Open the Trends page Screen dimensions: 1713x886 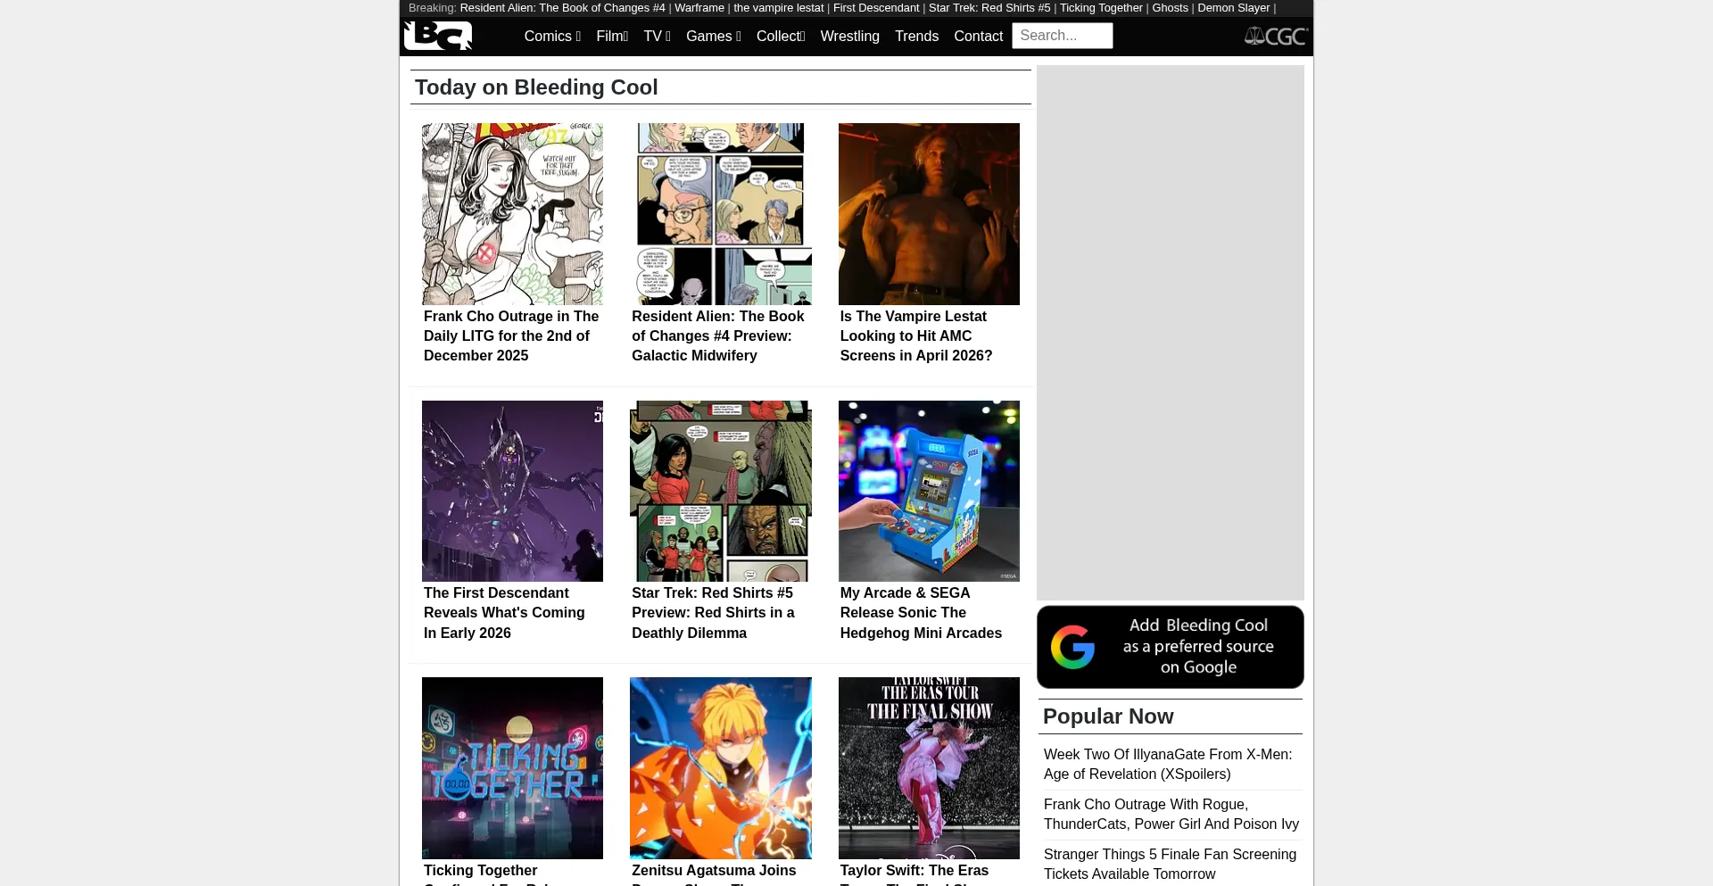[x=916, y=37]
